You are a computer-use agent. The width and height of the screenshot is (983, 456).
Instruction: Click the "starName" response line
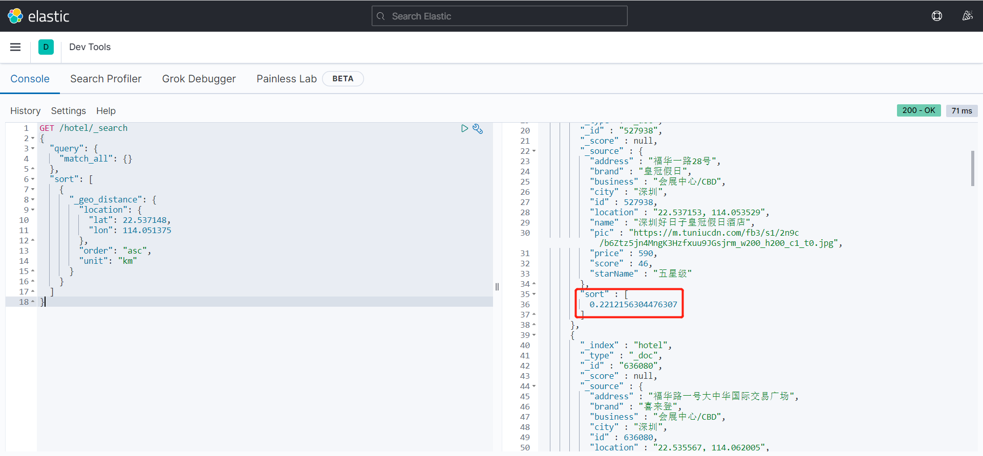coord(641,274)
